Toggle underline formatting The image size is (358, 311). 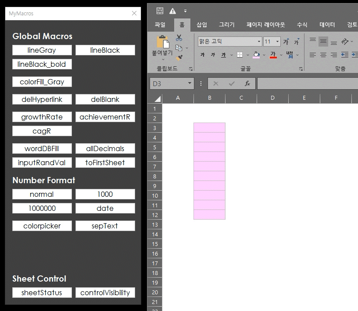tap(223, 55)
